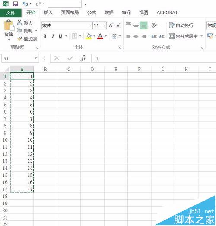216x226 pixels.
Task: Switch to the ACROBAT tab
Action: point(167,13)
